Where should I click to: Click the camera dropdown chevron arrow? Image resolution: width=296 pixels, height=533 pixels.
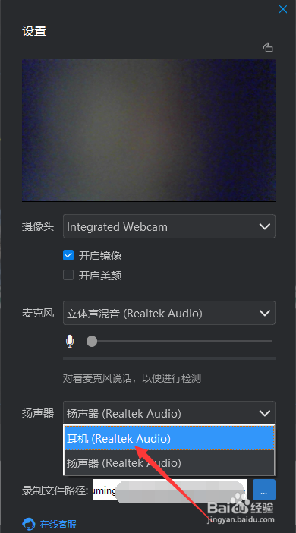tap(264, 226)
